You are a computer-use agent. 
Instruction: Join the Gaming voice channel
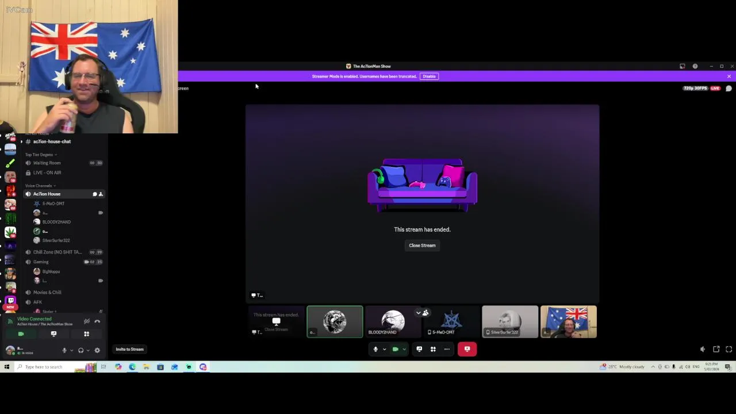(41, 262)
